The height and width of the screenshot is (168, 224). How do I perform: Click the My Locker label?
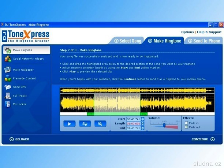pyautogui.click(x=20, y=104)
